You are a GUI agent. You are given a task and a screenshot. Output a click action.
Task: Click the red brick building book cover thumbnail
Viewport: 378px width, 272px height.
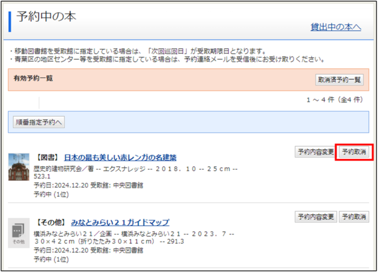(x=19, y=166)
